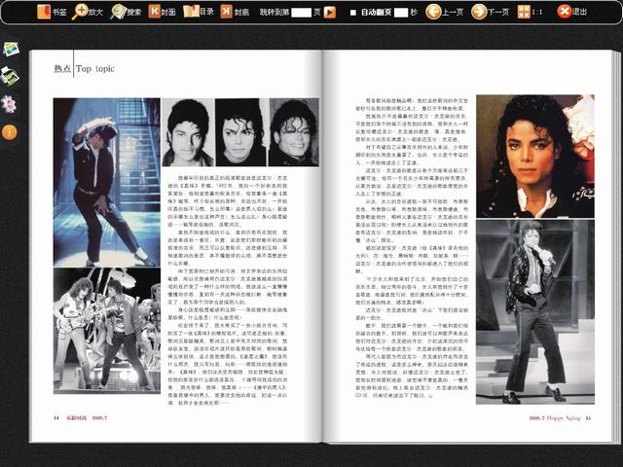Click the first of three portrait photos
The width and height of the screenshot is (623, 467).
[188, 132]
